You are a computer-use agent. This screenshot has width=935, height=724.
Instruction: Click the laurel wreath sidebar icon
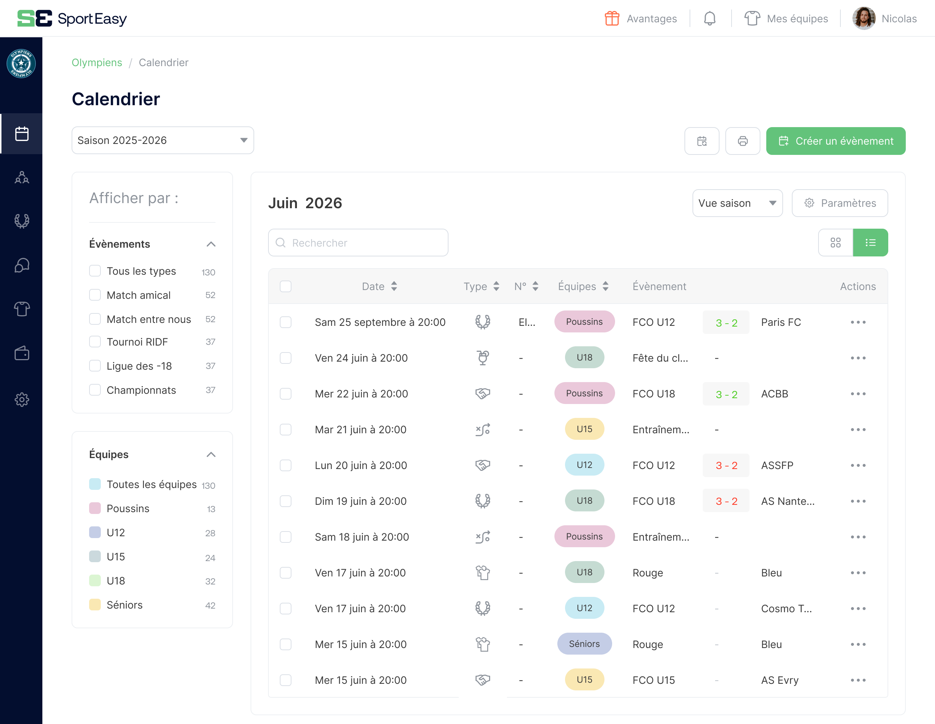[22, 221]
